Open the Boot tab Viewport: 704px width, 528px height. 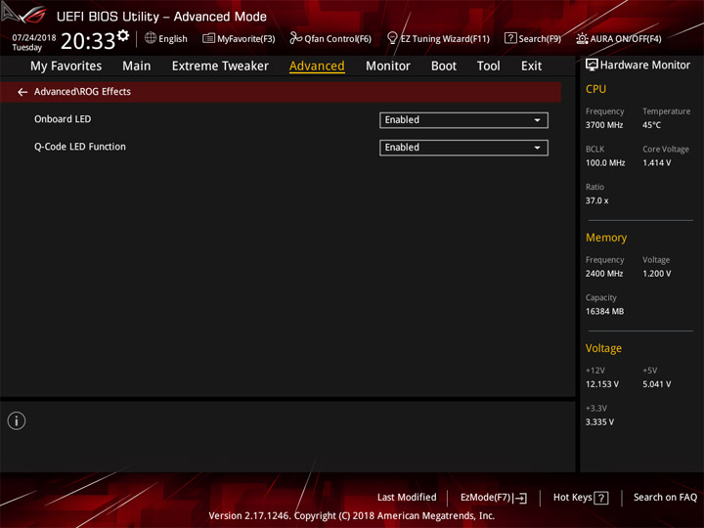click(444, 66)
